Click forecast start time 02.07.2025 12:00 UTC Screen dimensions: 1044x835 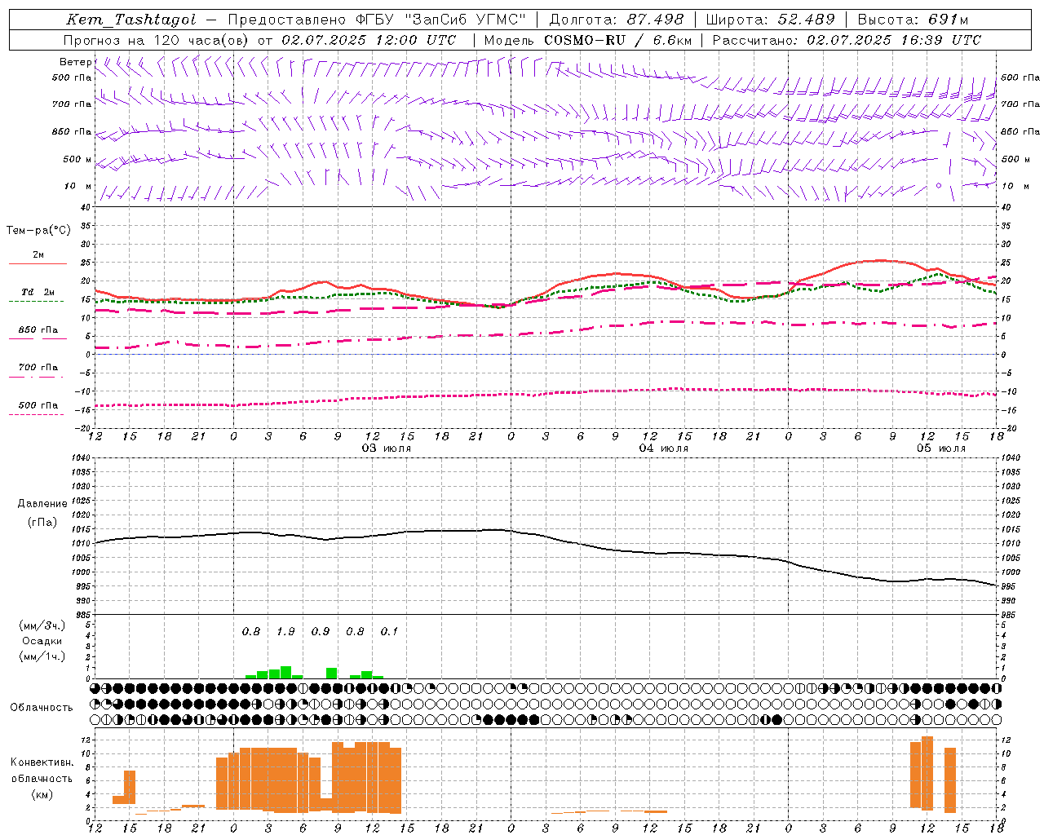click(x=368, y=40)
